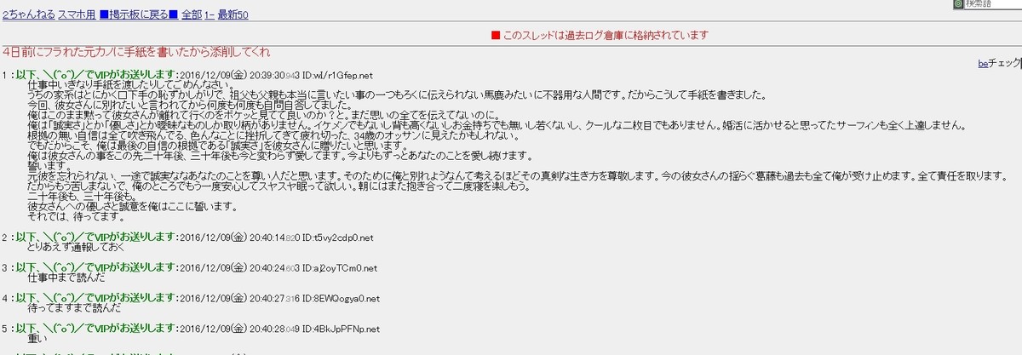Click the poster name of post 4

pos(95,299)
